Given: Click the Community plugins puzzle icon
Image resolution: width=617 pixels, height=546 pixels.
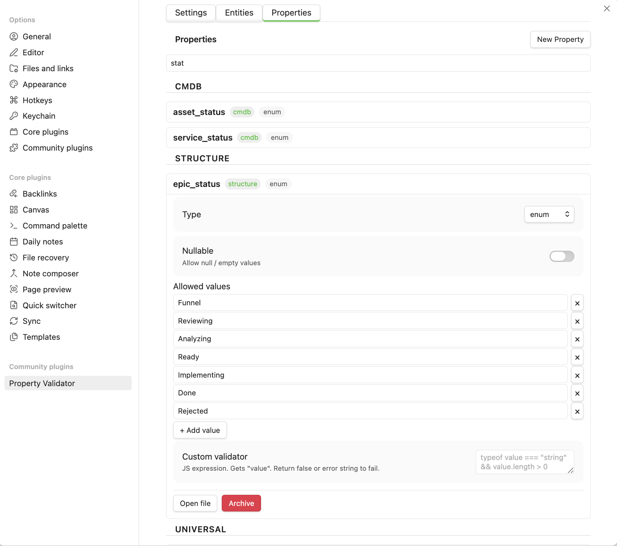Looking at the screenshot, I should pos(14,148).
